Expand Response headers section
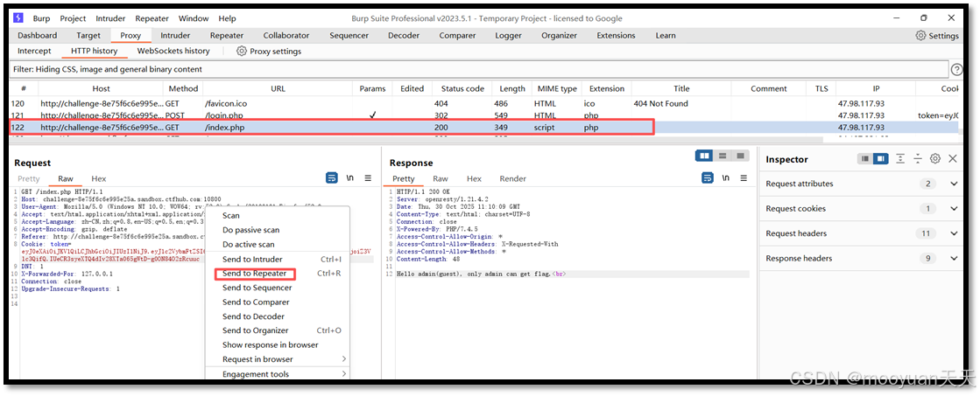The height and width of the screenshot is (396, 980). 954,258
